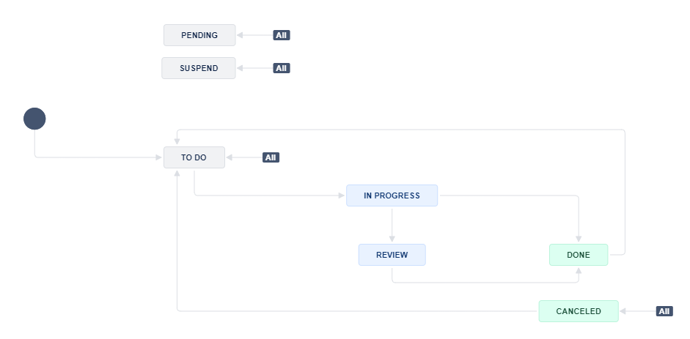Select transition line from IN PROGRESS to DONE
The width and height of the screenshot is (690, 339).
tap(513, 195)
